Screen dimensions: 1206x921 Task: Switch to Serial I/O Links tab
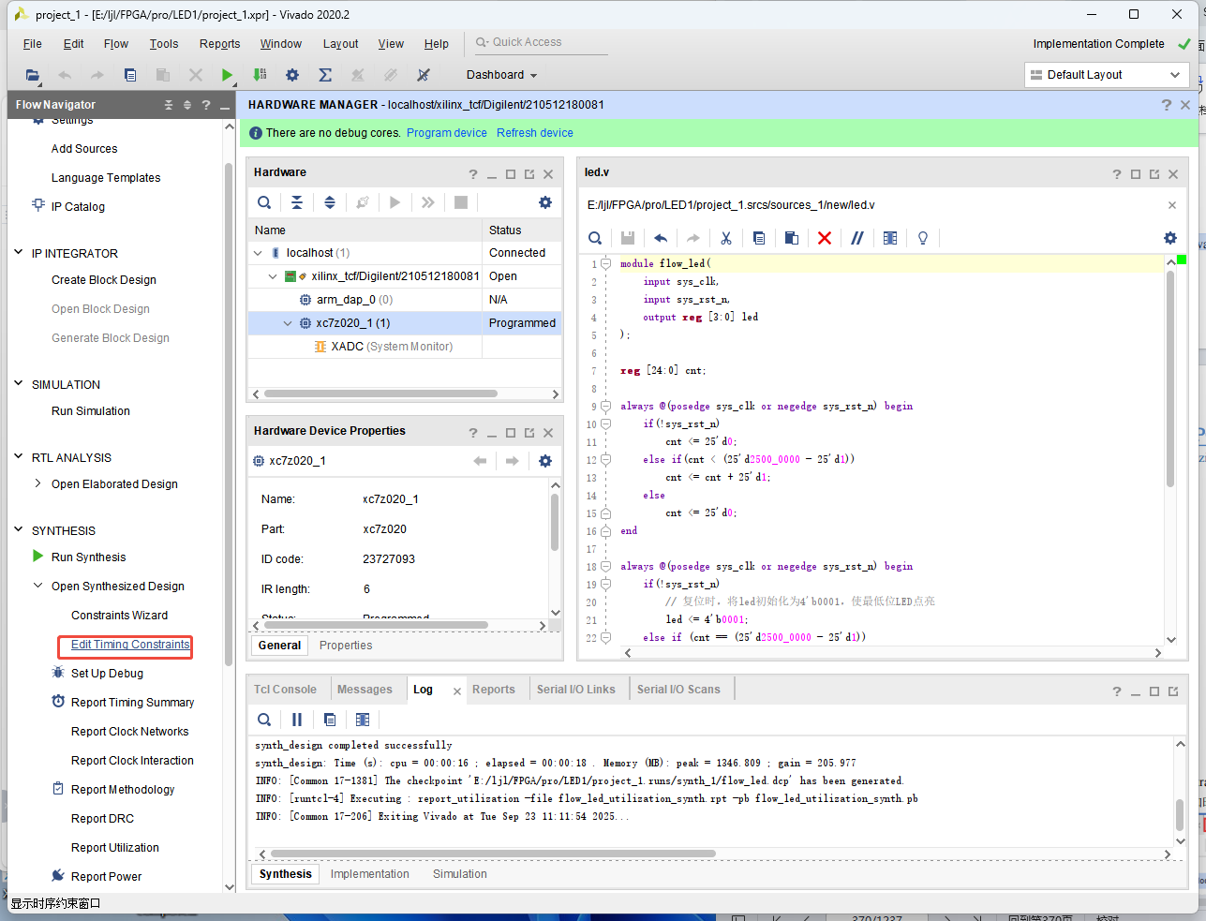(576, 690)
